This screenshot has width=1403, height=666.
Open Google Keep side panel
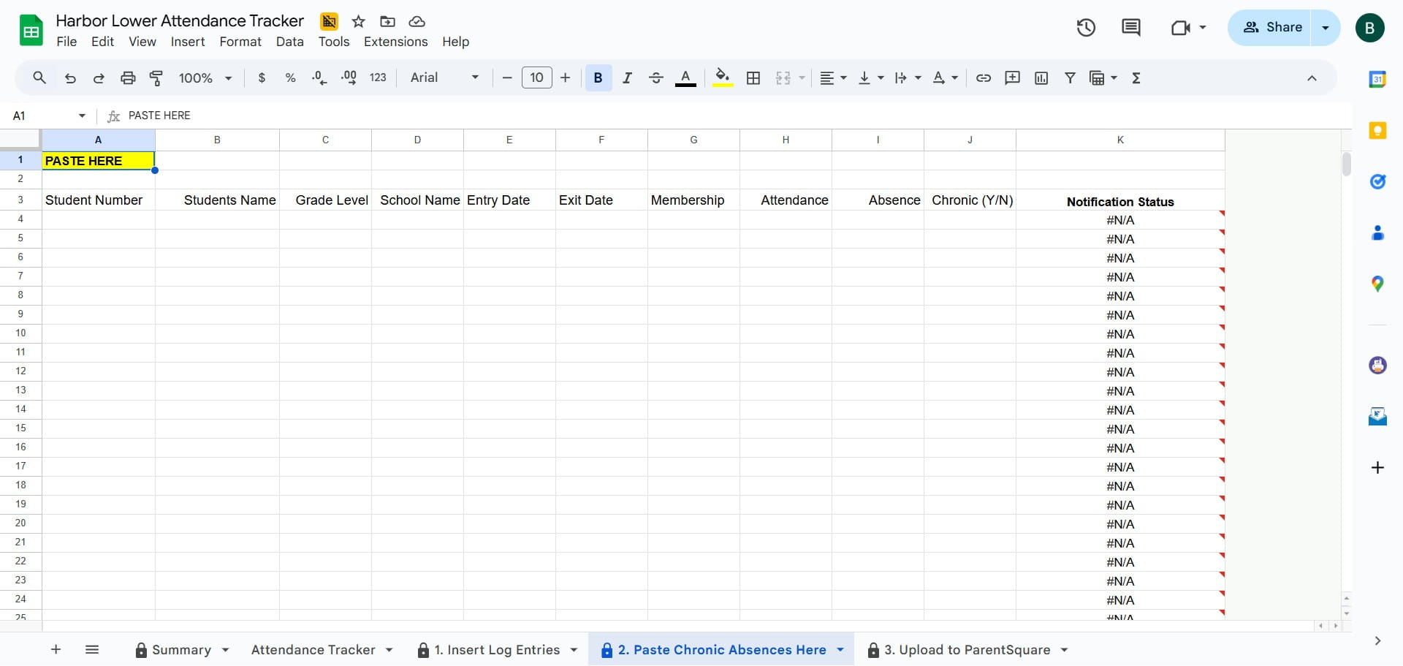coord(1377,130)
